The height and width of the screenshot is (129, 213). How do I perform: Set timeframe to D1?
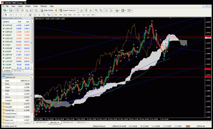[x=84, y=15]
